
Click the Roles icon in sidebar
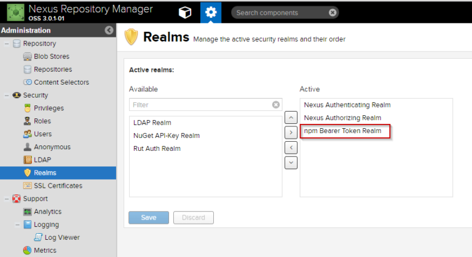pyautogui.click(x=28, y=121)
